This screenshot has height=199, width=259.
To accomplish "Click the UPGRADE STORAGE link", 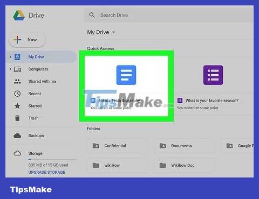I will coord(47,172).
